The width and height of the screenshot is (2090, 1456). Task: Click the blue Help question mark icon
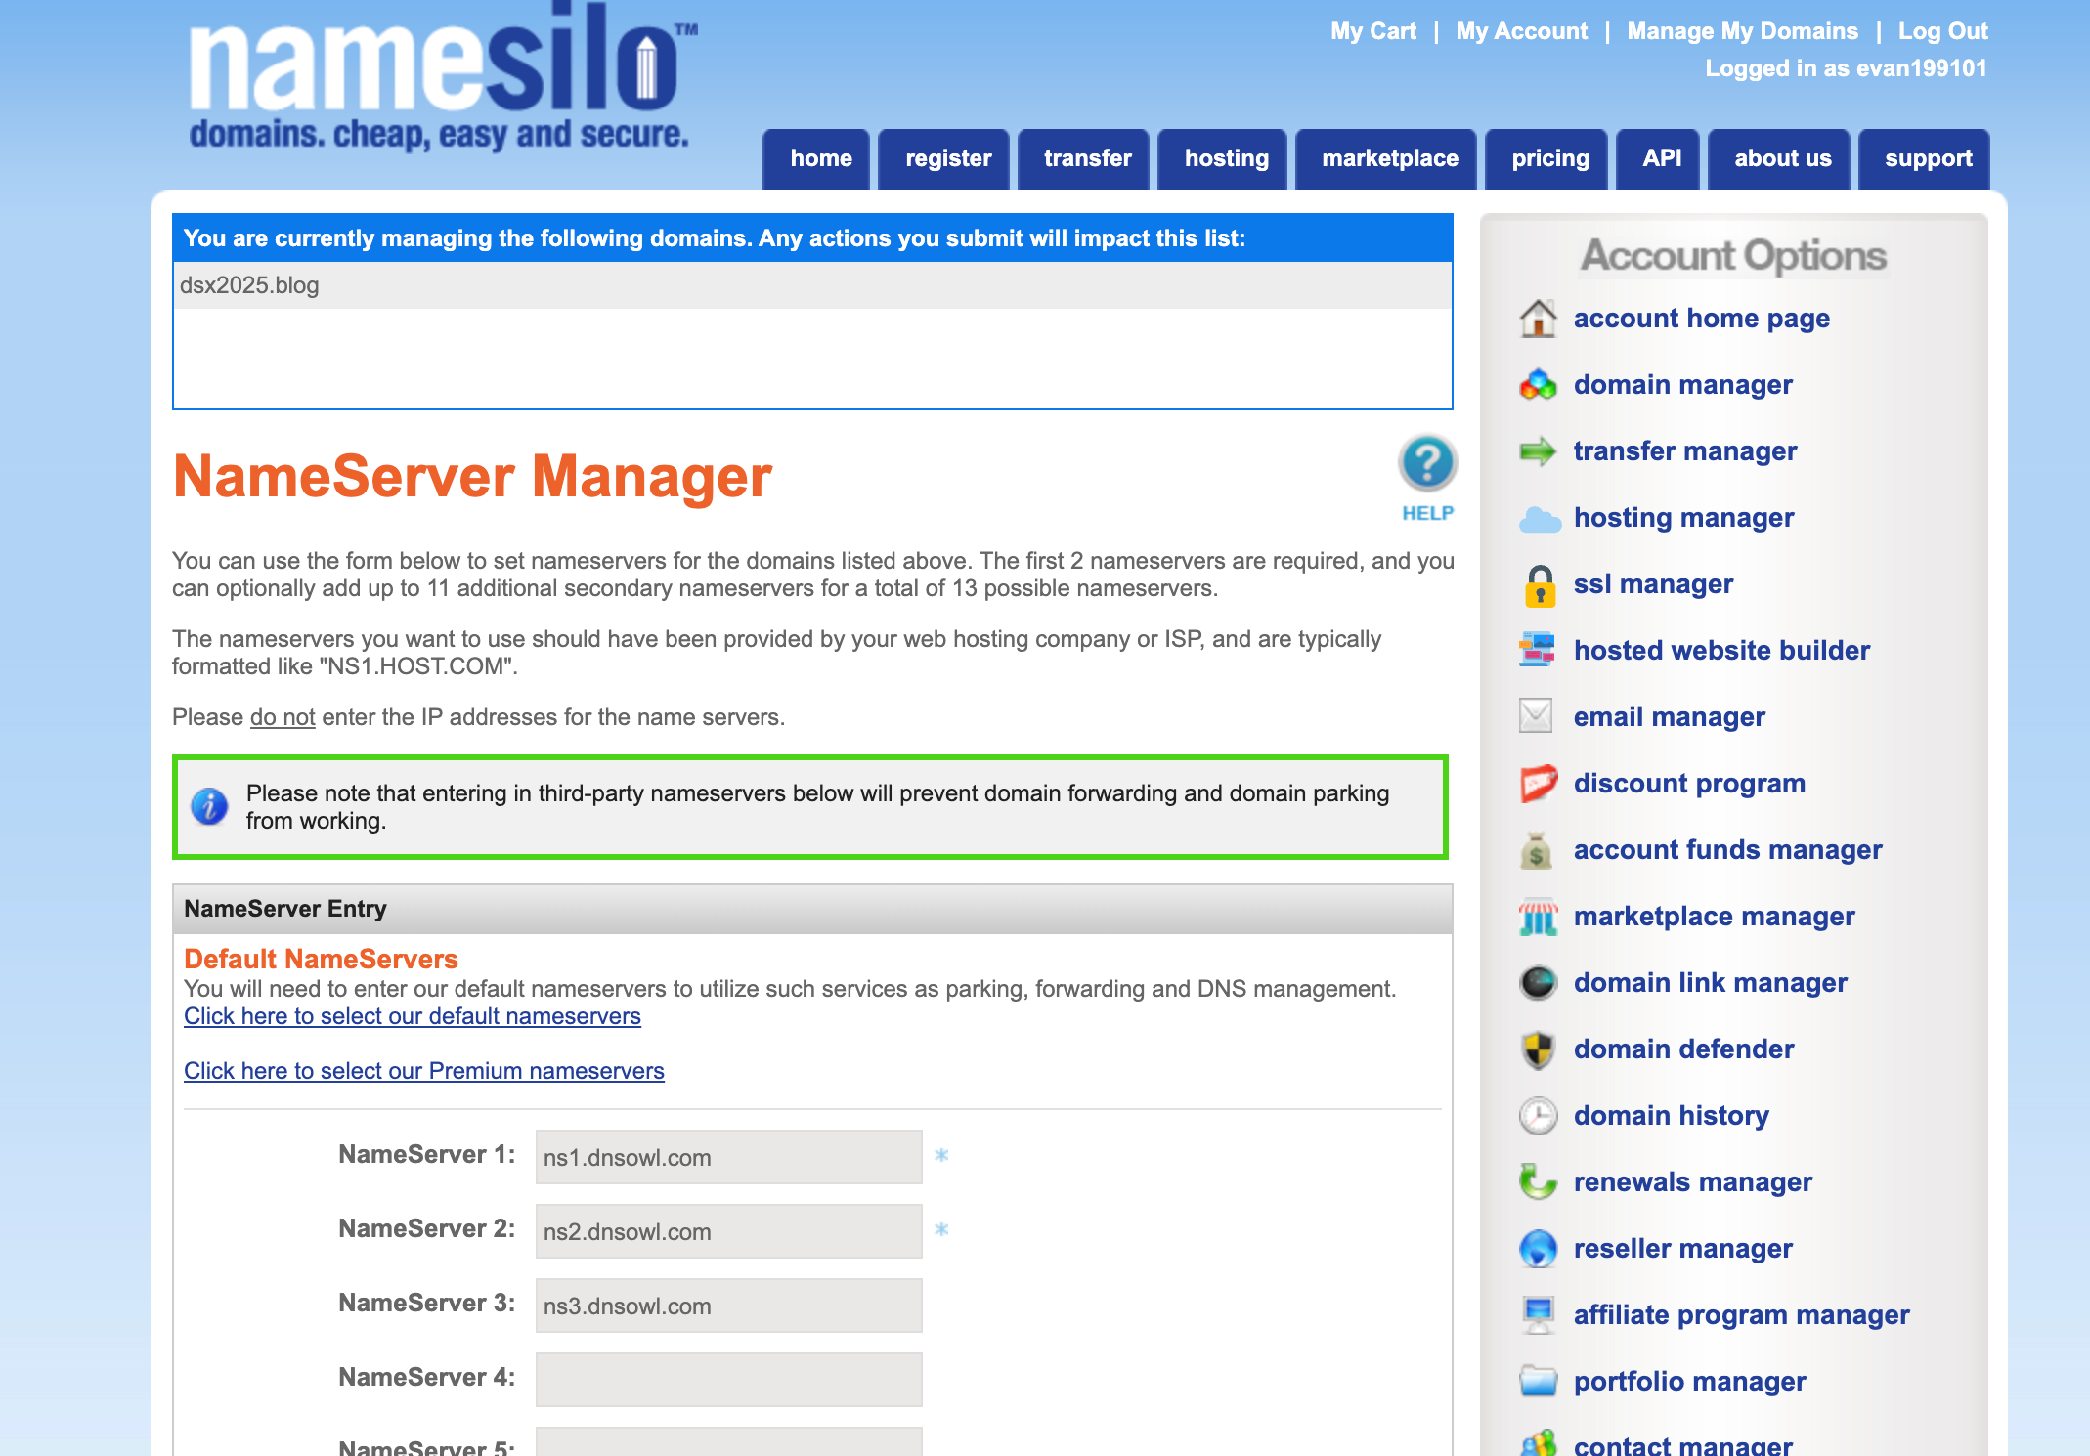(x=1427, y=463)
